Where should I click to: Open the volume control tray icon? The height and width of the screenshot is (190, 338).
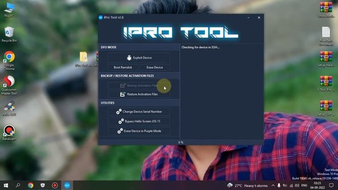click(297, 185)
